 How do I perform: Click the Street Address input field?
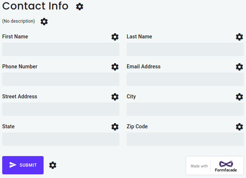tap(61, 109)
